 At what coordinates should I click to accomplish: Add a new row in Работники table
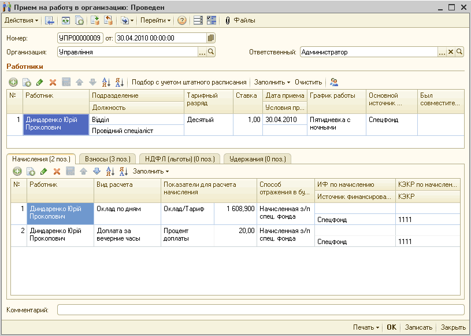pos(13,82)
